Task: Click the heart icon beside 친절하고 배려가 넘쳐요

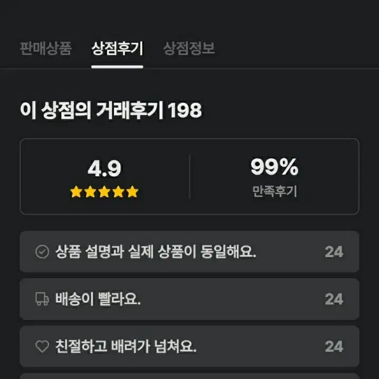Action: pos(42,346)
